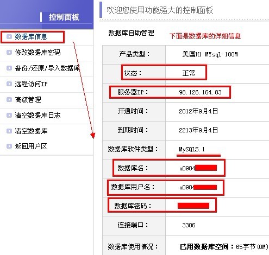Viewport: 269px width, 255px height.
Task: Click status value 正常
Action: 189,73
